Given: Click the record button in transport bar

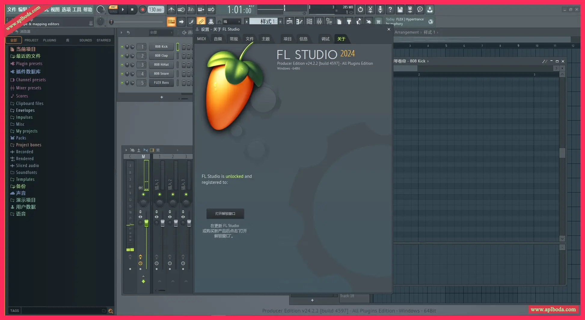Looking at the screenshot, I should click(142, 10).
